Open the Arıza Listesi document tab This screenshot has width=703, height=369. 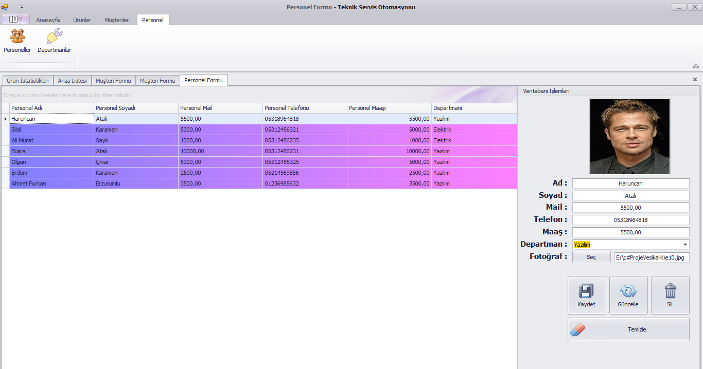[73, 81]
